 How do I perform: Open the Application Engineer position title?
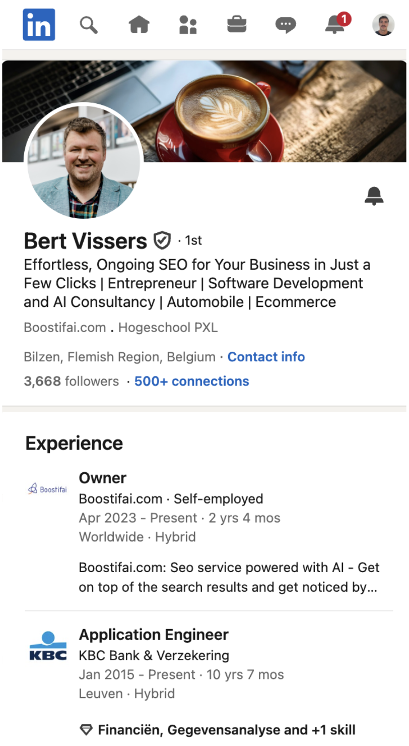point(154,635)
